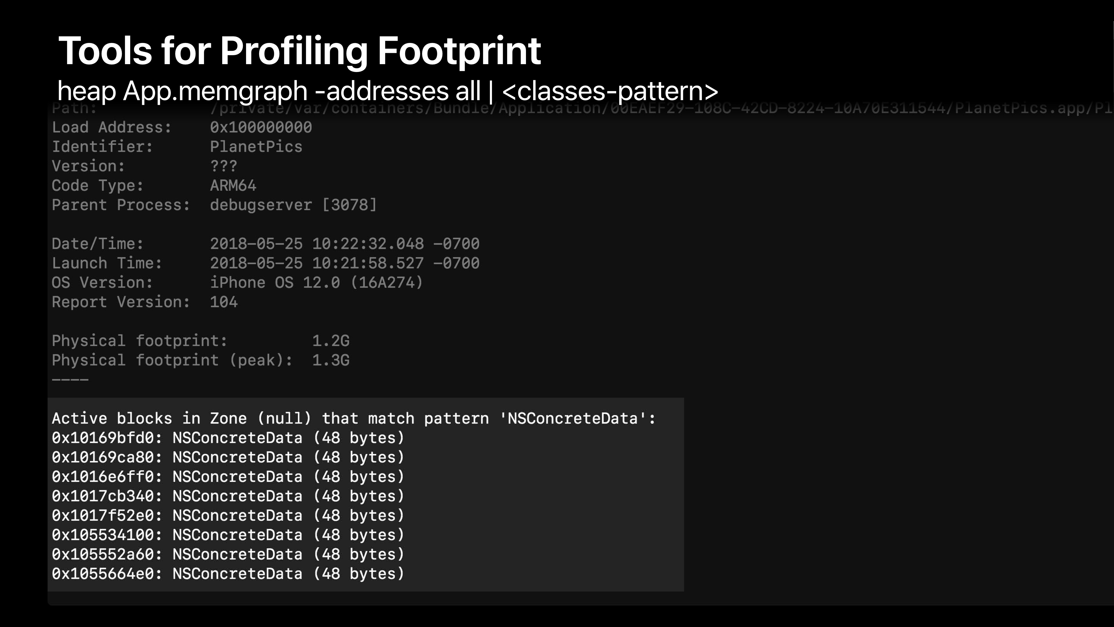Click the Physical footprint peak 1.3G value
The height and width of the screenshot is (627, 1114).
(331, 361)
